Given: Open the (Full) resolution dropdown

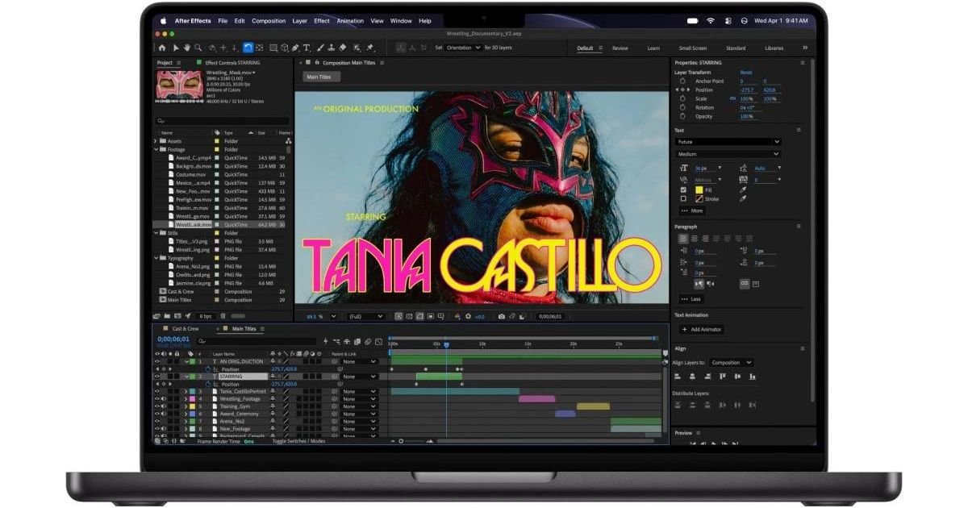Looking at the screenshot, I should click(x=365, y=316).
